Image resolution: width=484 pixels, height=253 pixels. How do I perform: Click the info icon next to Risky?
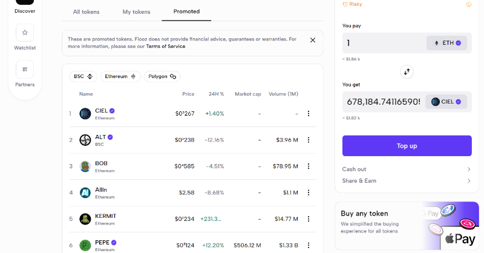coord(468,4)
